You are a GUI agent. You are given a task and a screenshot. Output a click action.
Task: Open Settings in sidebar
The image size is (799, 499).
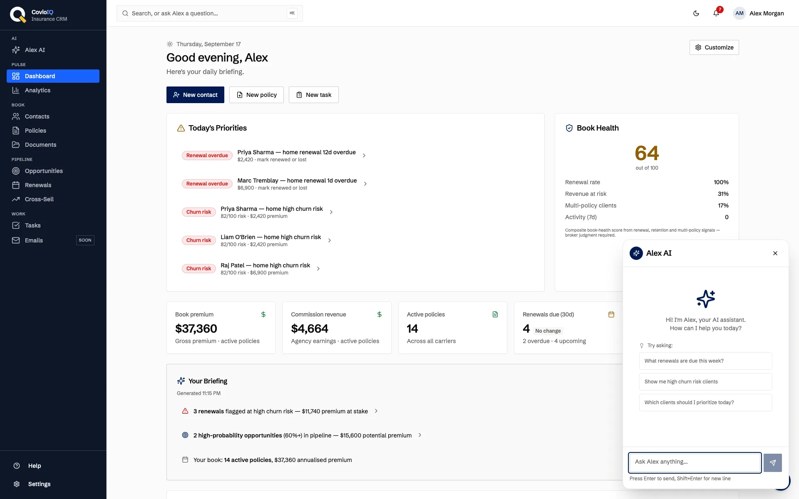(x=53, y=484)
